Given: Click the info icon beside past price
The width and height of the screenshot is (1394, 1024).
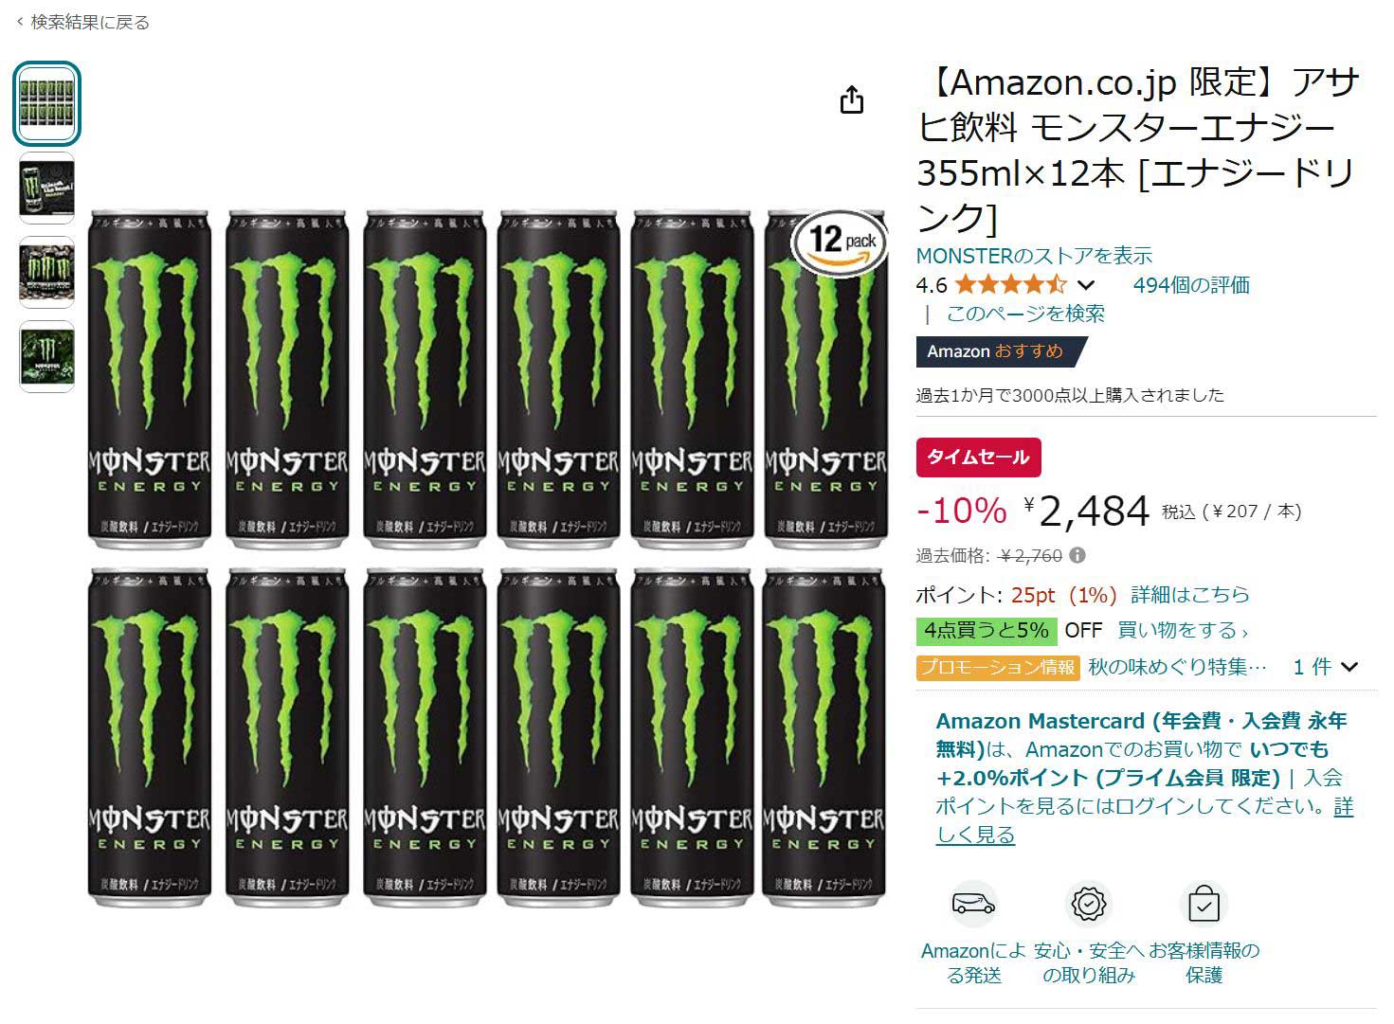Looking at the screenshot, I should [x=1077, y=556].
